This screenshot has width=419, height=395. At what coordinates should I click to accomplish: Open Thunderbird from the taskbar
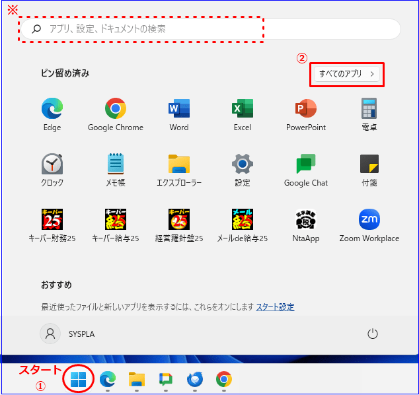point(195,379)
